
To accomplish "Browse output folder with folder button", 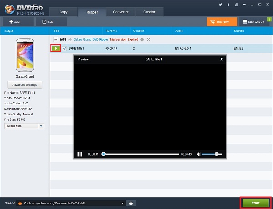I will coord(131,203).
